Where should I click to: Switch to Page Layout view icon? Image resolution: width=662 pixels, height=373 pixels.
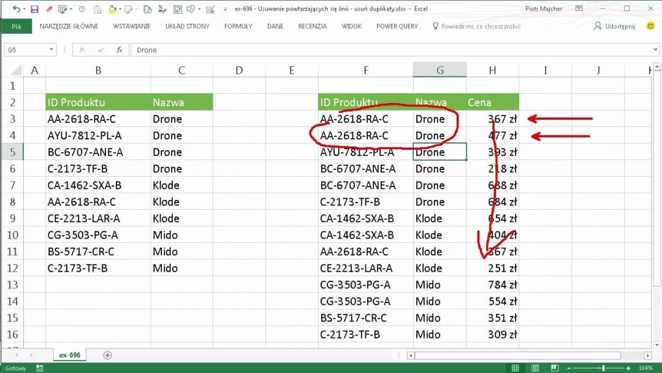(x=535, y=367)
